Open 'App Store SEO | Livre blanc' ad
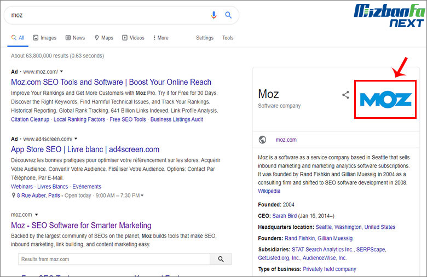Viewport: 427px width, 277px height. [85, 149]
